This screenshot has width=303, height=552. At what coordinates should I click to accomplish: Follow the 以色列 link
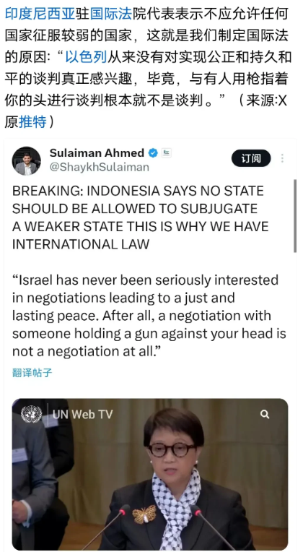point(86,57)
